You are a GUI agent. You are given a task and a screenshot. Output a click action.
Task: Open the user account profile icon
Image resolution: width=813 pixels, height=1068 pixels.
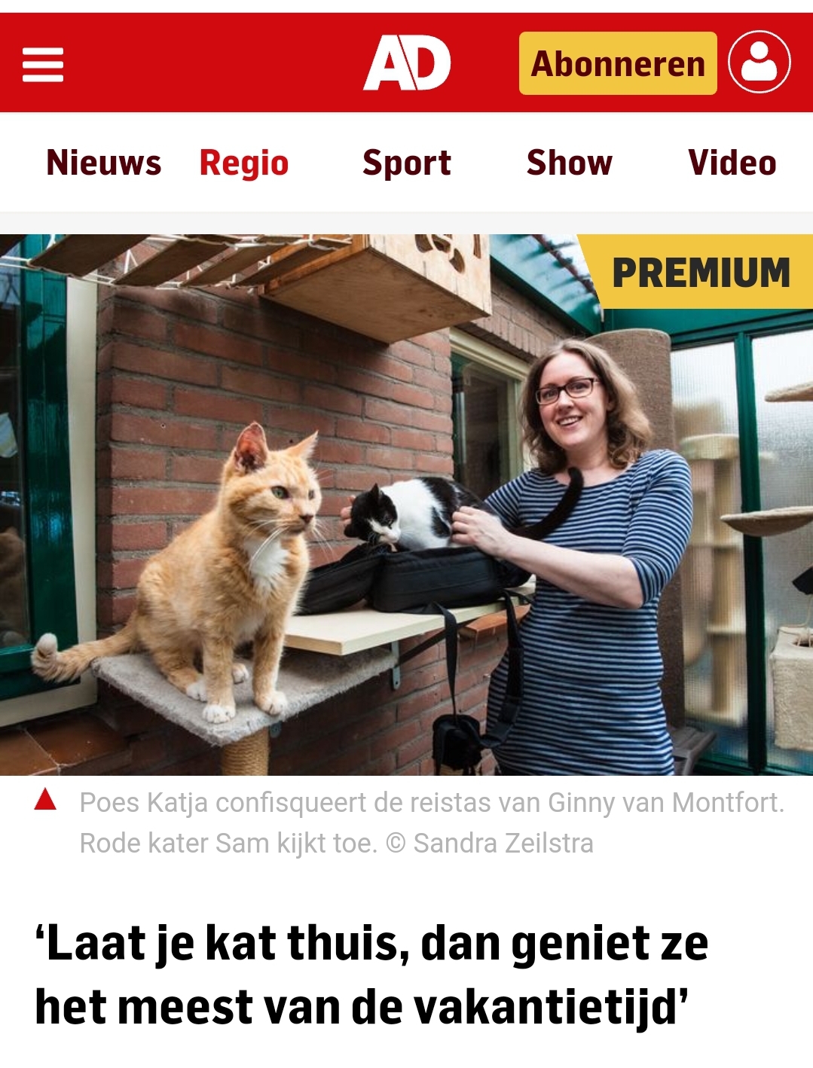759,63
